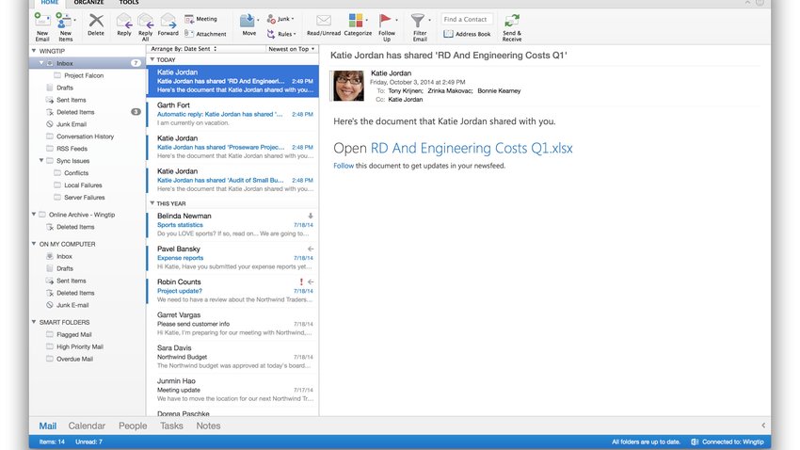Collapse the WINGTIP account tree
This screenshot has width=800, height=450.
[34, 51]
